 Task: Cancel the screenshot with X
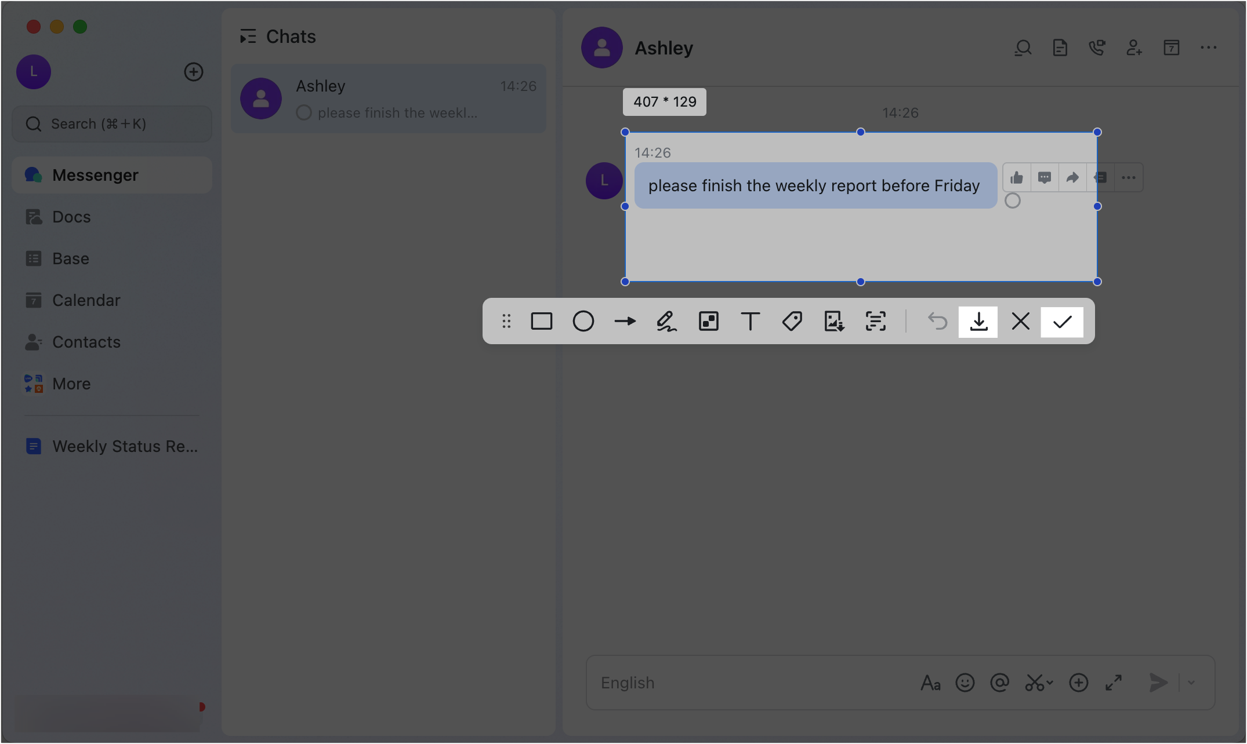click(x=1020, y=322)
